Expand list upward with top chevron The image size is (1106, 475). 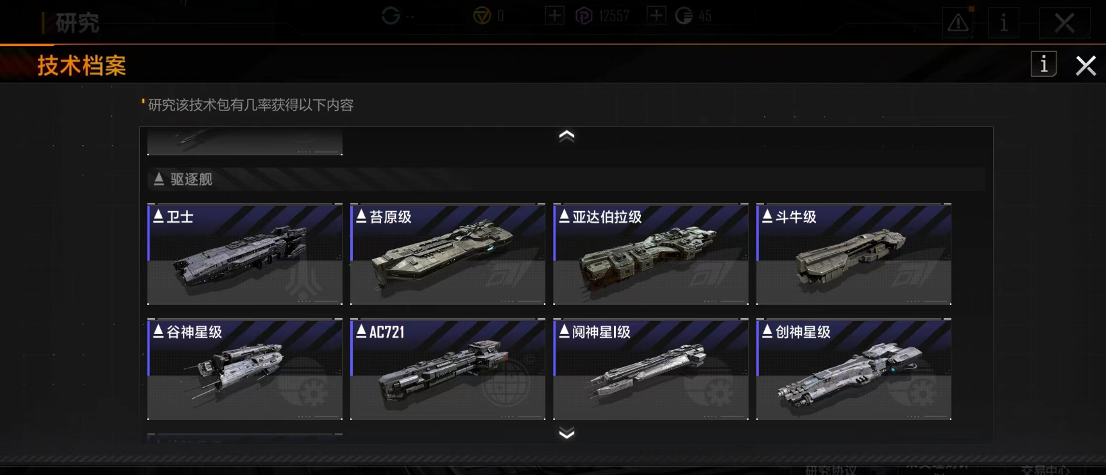click(x=566, y=135)
